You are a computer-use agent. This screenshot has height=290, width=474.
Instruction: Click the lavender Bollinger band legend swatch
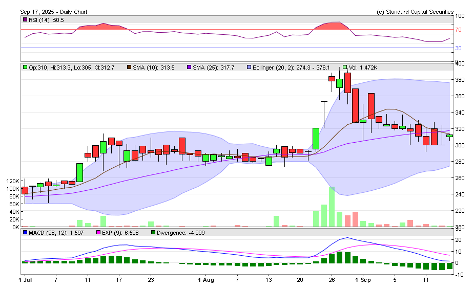tap(249, 68)
